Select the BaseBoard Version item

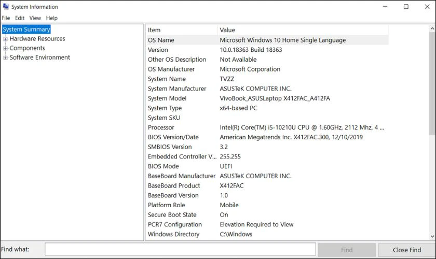173,195
